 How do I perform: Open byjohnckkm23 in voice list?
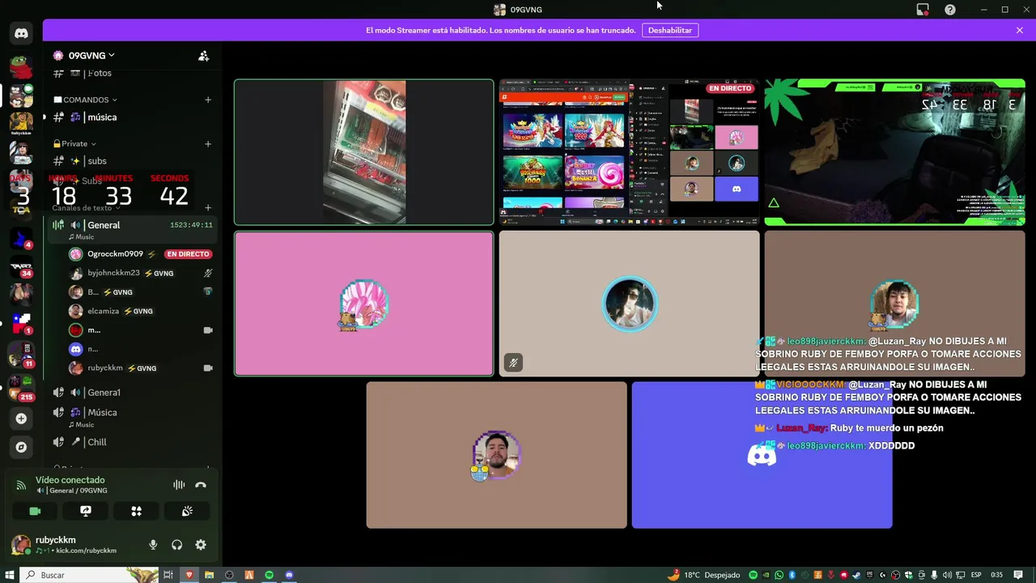(142, 273)
